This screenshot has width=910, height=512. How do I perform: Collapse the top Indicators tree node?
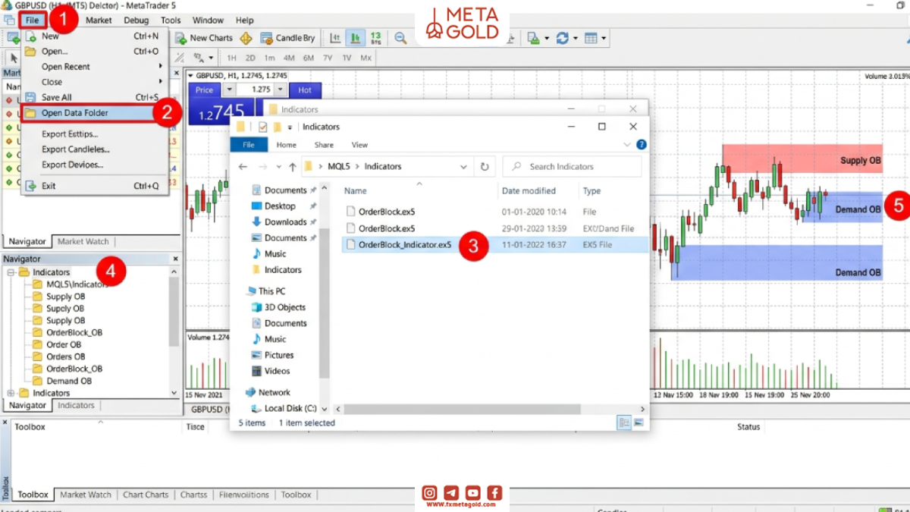11,272
